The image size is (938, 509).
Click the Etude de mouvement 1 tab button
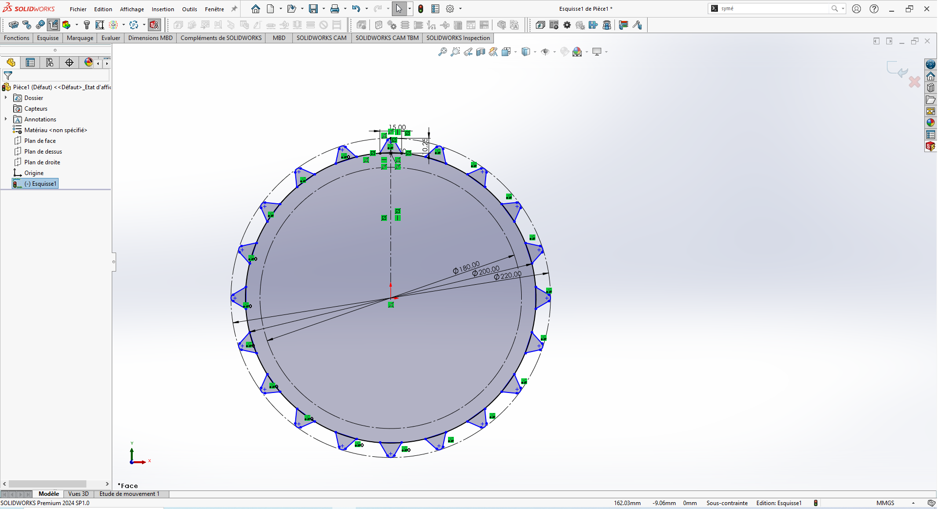pyautogui.click(x=129, y=494)
